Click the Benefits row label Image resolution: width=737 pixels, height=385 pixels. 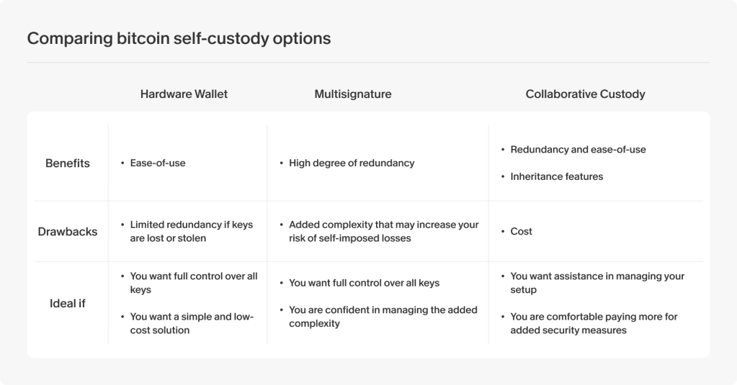(68, 163)
